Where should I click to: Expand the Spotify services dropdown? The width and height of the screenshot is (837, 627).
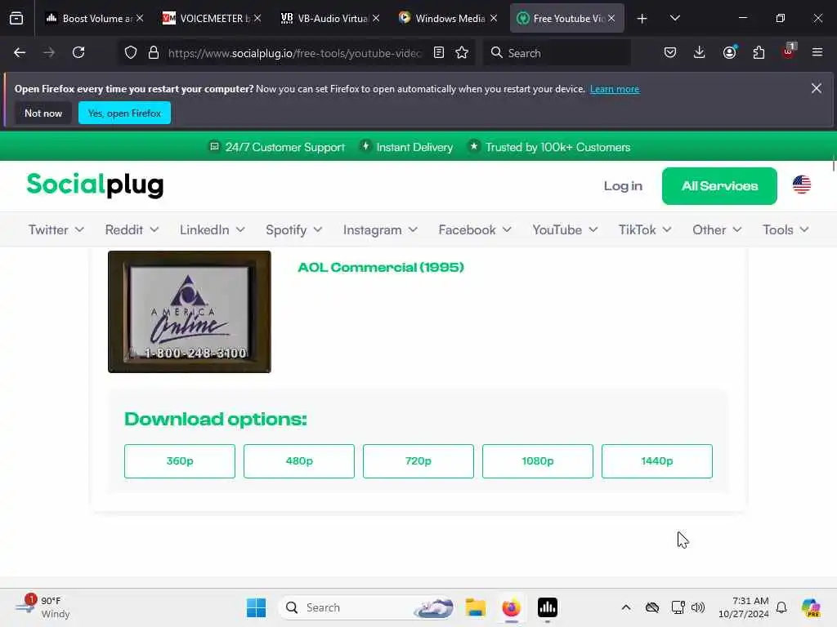293,229
